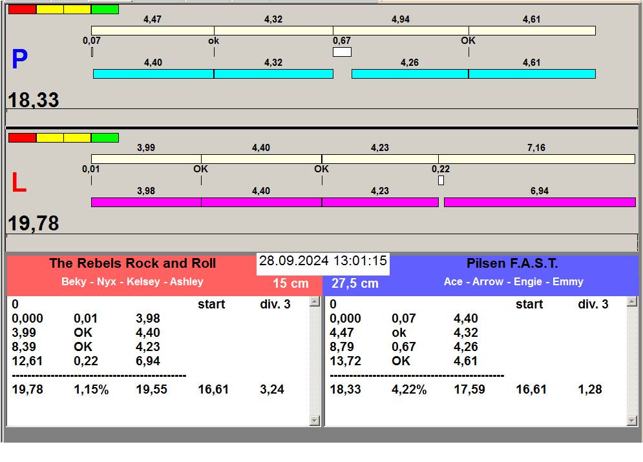This screenshot has width=643, height=462.
Task: Click the cream bar segment labeled 4,47
Action: (153, 30)
